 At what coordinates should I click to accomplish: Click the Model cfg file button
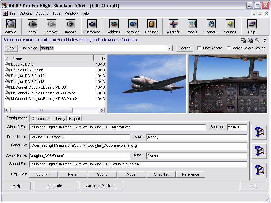click(x=132, y=174)
